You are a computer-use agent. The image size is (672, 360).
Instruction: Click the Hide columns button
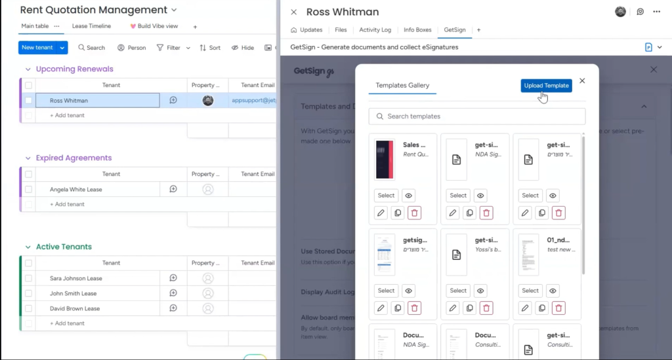click(x=243, y=48)
